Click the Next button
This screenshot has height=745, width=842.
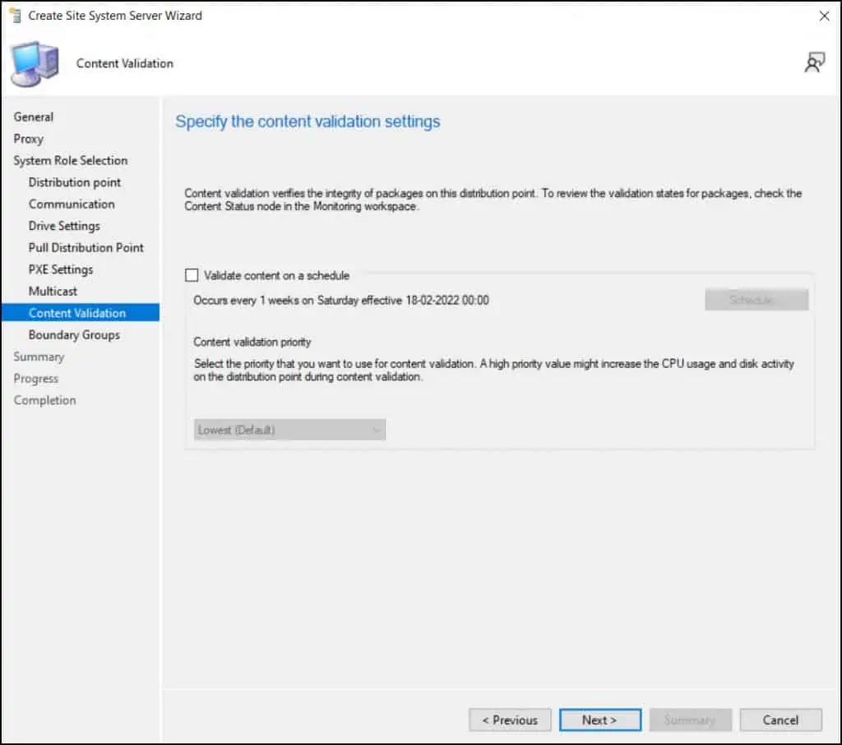[x=599, y=720]
